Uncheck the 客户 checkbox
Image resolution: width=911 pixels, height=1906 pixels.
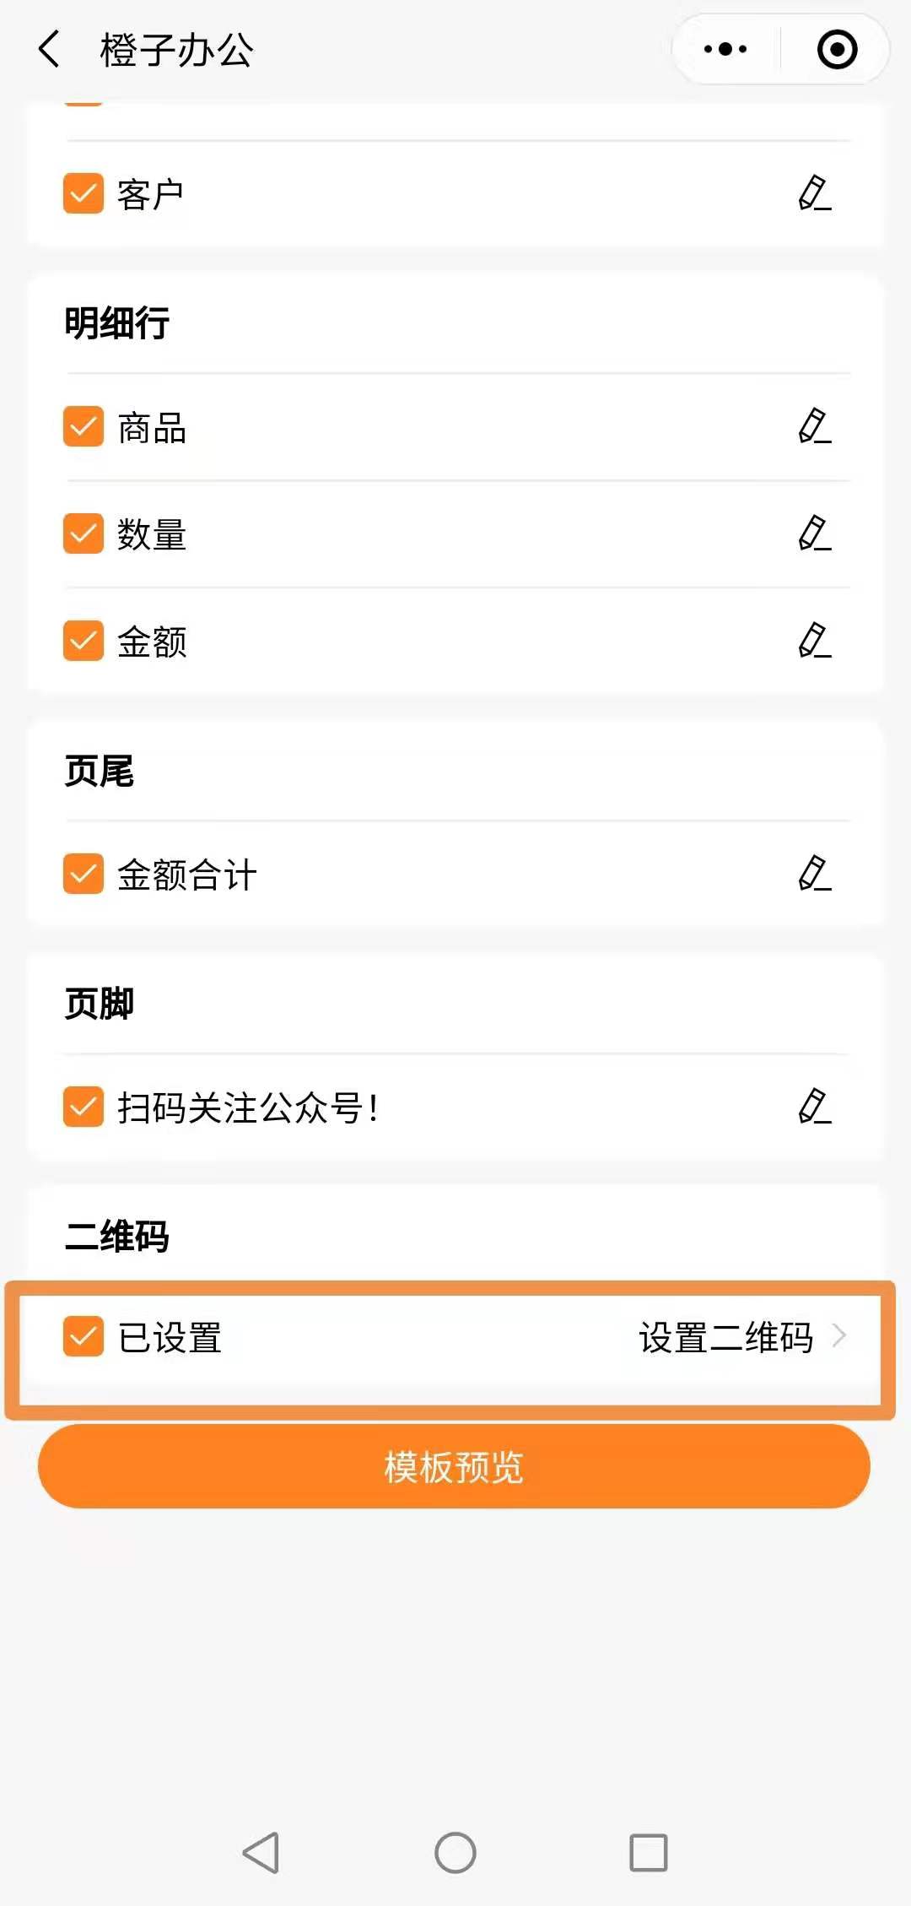coord(84,193)
